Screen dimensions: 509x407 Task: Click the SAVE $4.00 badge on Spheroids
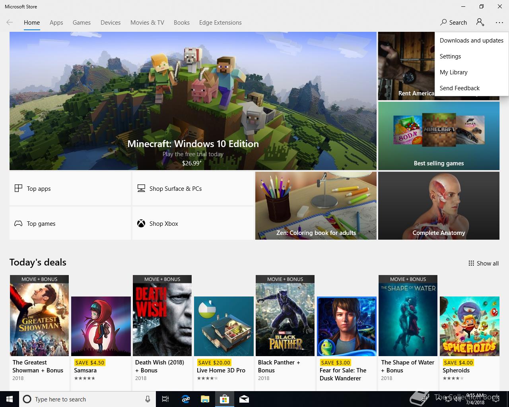(x=458, y=362)
